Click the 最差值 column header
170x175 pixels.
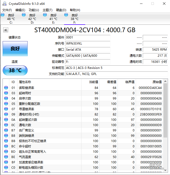pyautogui.click(x=109, y=82)
